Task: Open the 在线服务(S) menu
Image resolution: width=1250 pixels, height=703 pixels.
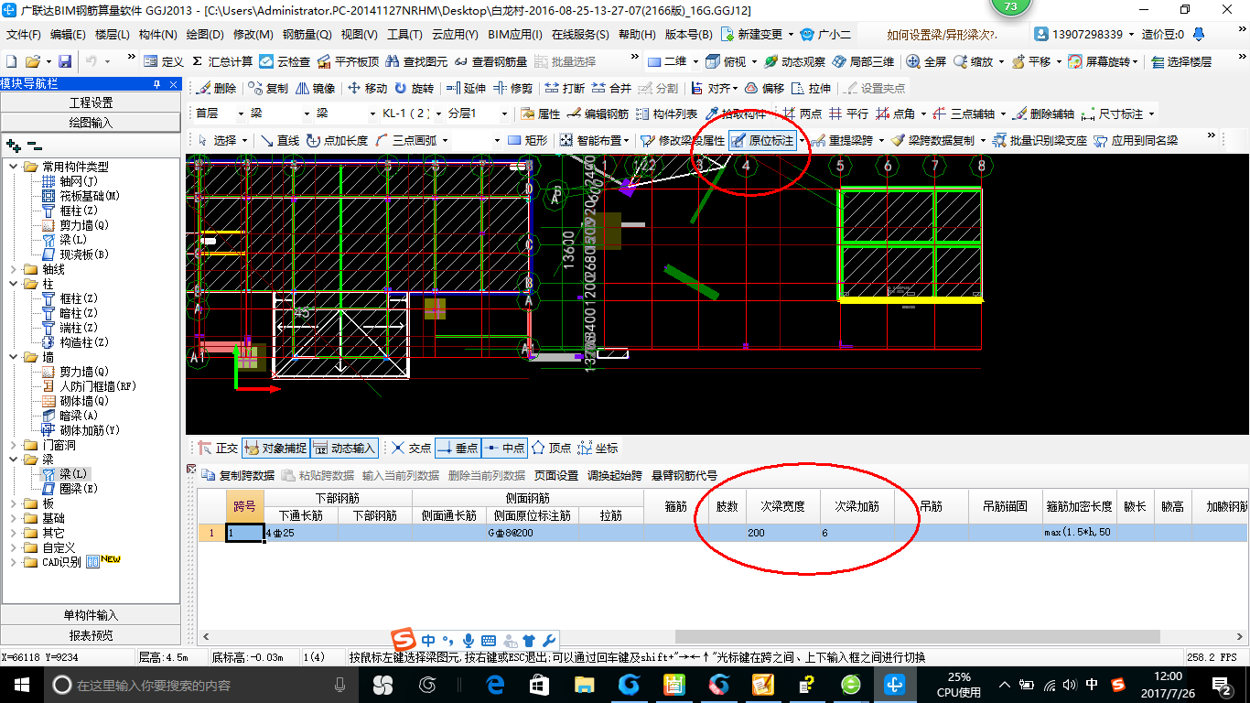Action: point(580,35)
